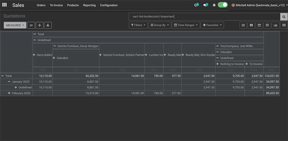Expand the Deco Addict column
Screen dimensions: 288x141
tap(43, 55)
